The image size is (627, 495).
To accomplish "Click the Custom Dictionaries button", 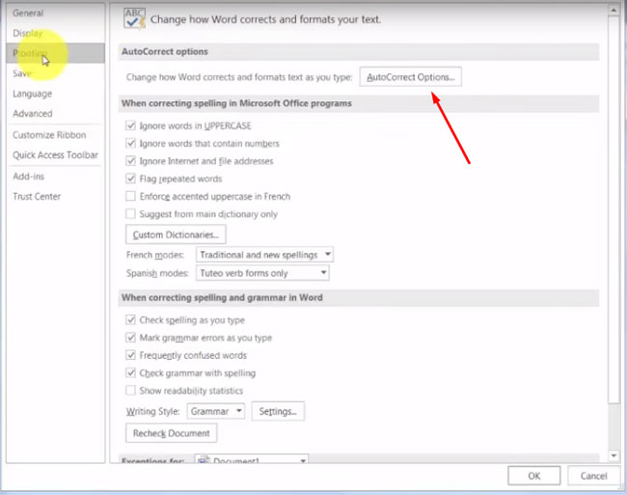I will click(x=176, y=234).
